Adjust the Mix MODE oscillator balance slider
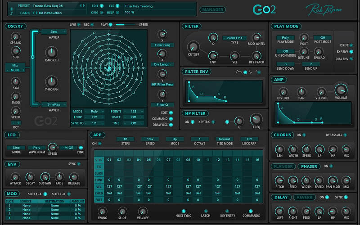Image resolution: width=360 pixels, height=225 pixels. point(32,57)
